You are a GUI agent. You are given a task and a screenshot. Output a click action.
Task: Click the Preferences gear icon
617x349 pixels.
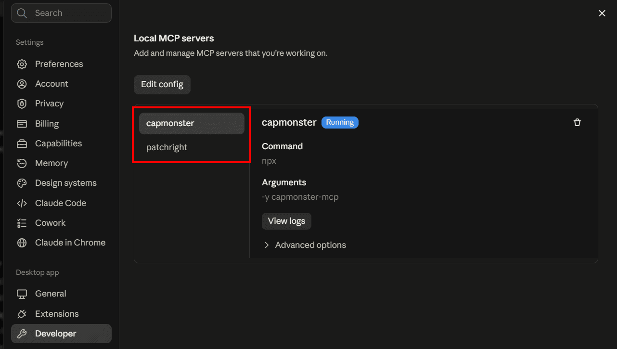coord(22,64)
